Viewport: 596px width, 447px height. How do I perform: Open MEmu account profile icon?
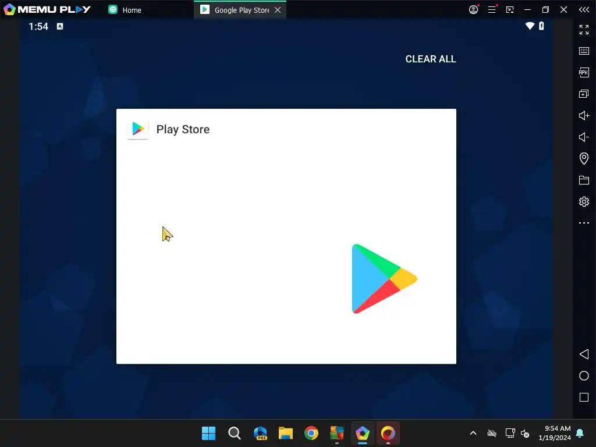tap(473, 9)
